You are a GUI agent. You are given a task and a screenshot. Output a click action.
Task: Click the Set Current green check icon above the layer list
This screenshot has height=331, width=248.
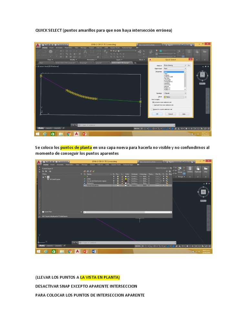point(94,171)
